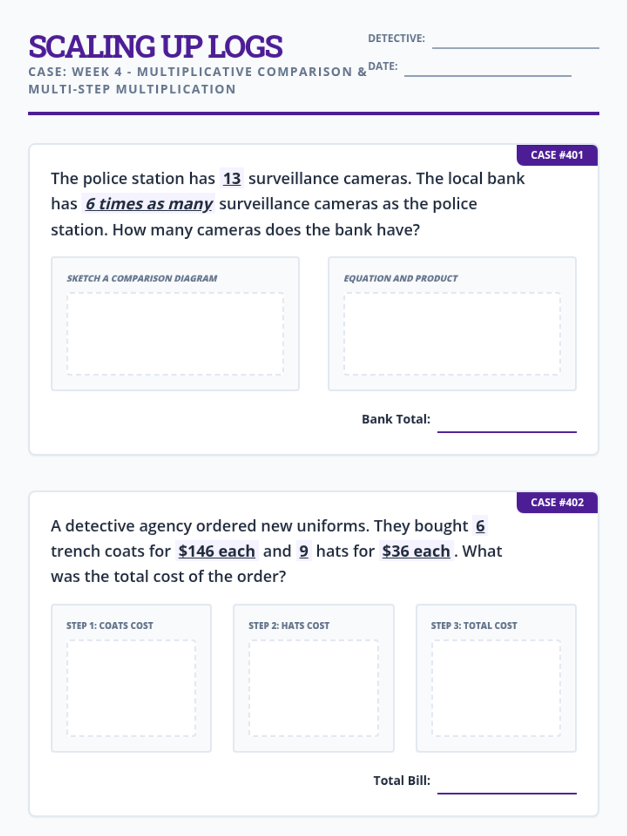Click the Scaling Up Logs title

click(155, 47)
